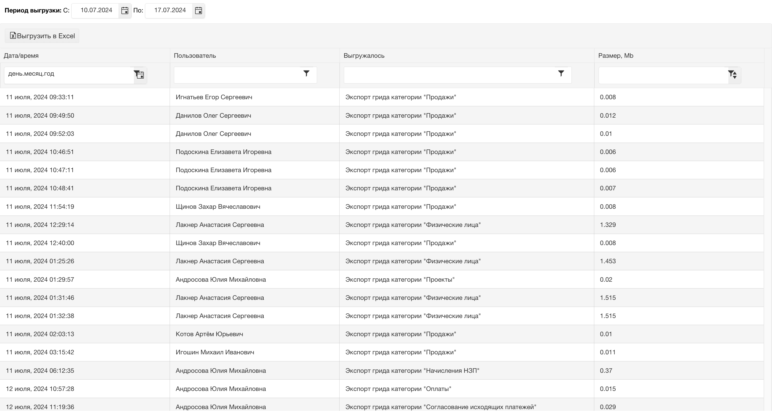
Task: Open calendar picker for start date 10.07.2024
Action: [x=125, y=11]
